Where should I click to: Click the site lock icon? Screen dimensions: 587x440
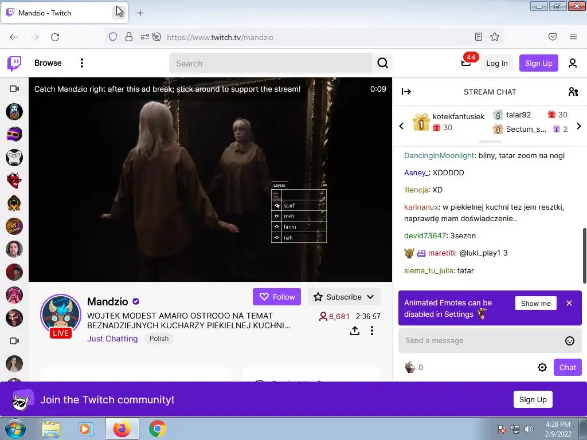(129, 37)
